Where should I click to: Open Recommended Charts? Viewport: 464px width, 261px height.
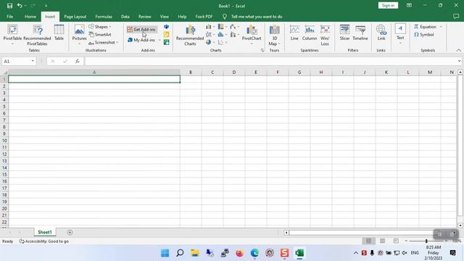pyautogui.click(x=190, y=35)
